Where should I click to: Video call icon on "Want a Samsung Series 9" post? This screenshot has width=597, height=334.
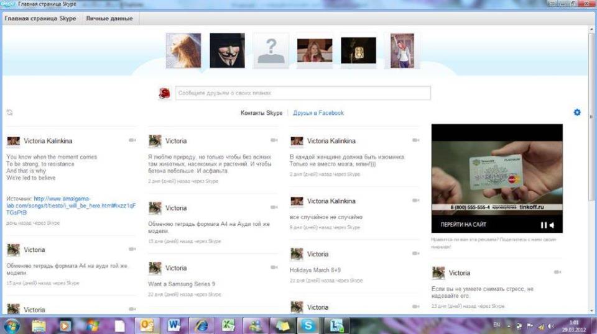click(x=274, y=268)
